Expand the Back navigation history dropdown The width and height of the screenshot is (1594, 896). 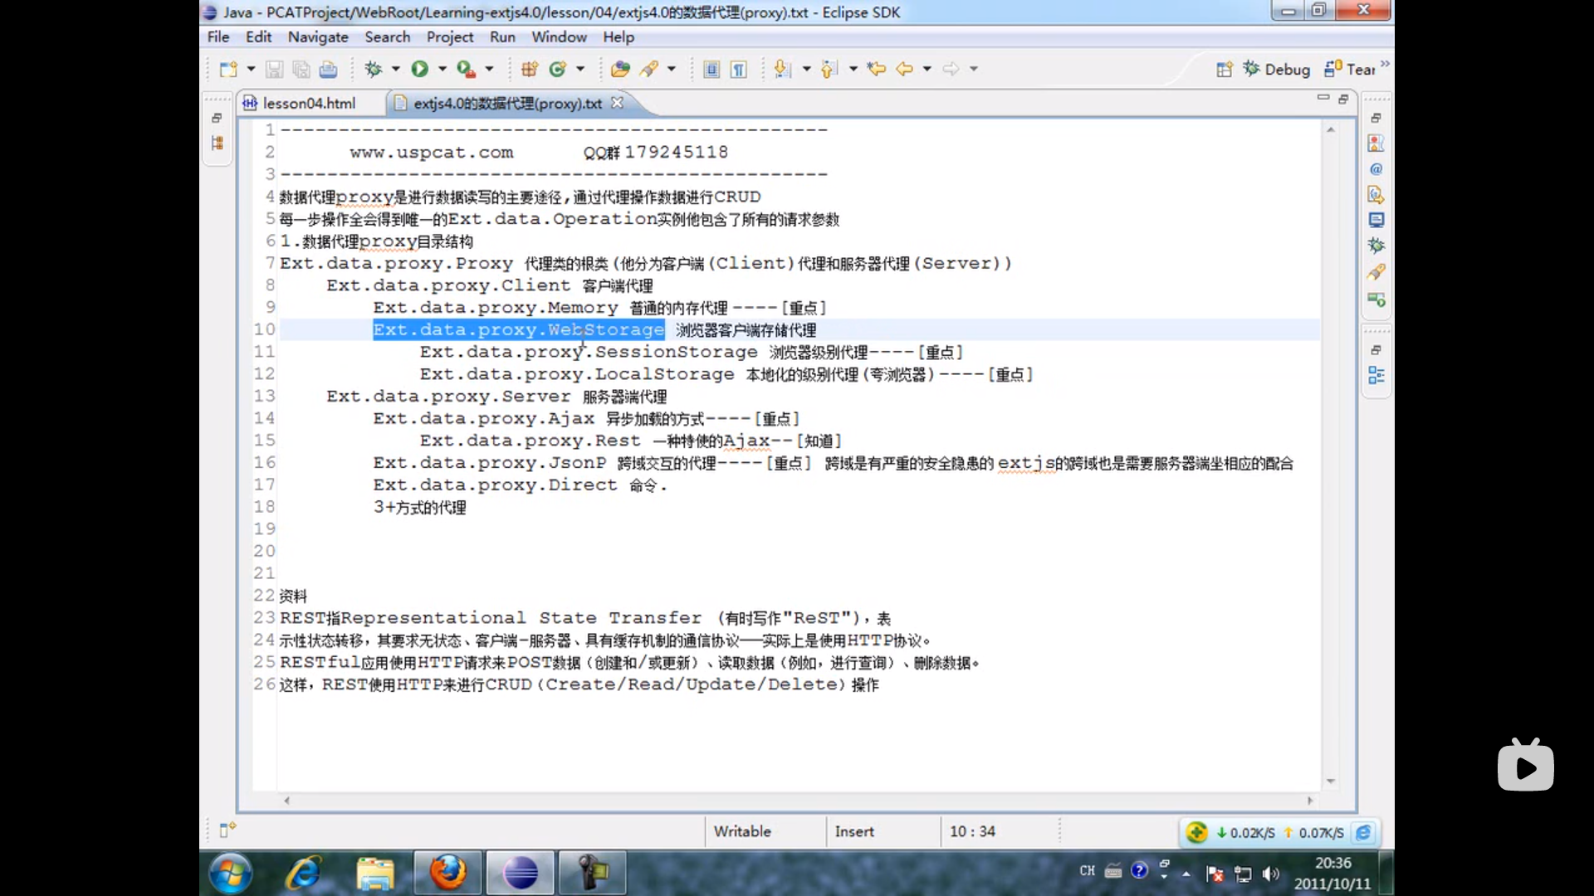coord(927,69)
